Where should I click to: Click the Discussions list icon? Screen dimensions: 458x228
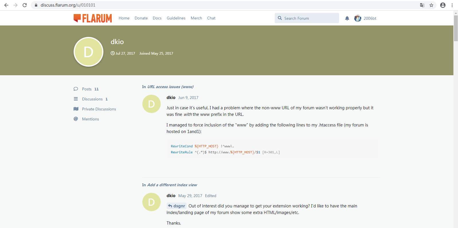click(x=76, y=99)
